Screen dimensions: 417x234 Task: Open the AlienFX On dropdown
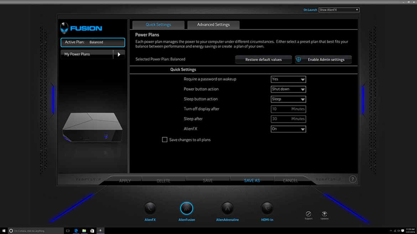[288, 129]
